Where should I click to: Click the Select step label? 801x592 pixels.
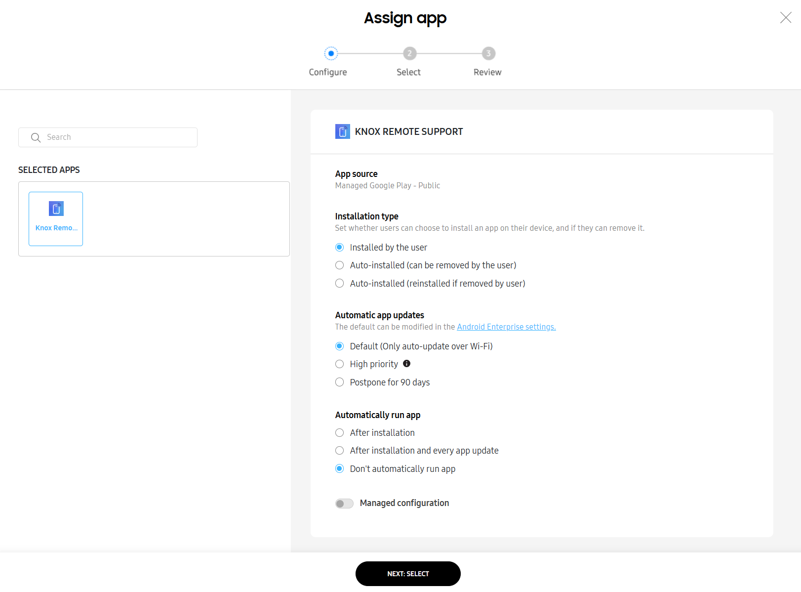point(408,72)
